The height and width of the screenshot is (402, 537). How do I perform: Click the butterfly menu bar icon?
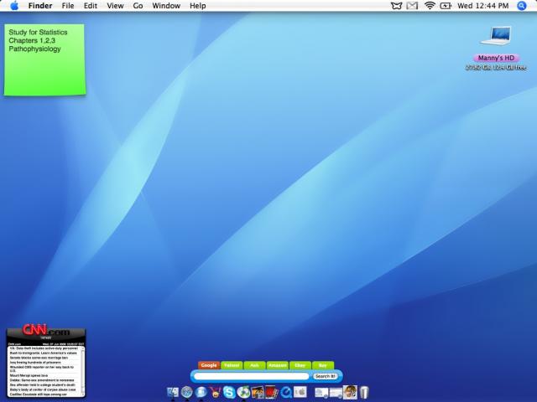pos(396,6)
